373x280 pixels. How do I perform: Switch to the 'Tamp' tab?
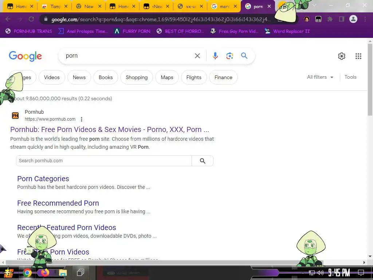(x=54, y=7)
